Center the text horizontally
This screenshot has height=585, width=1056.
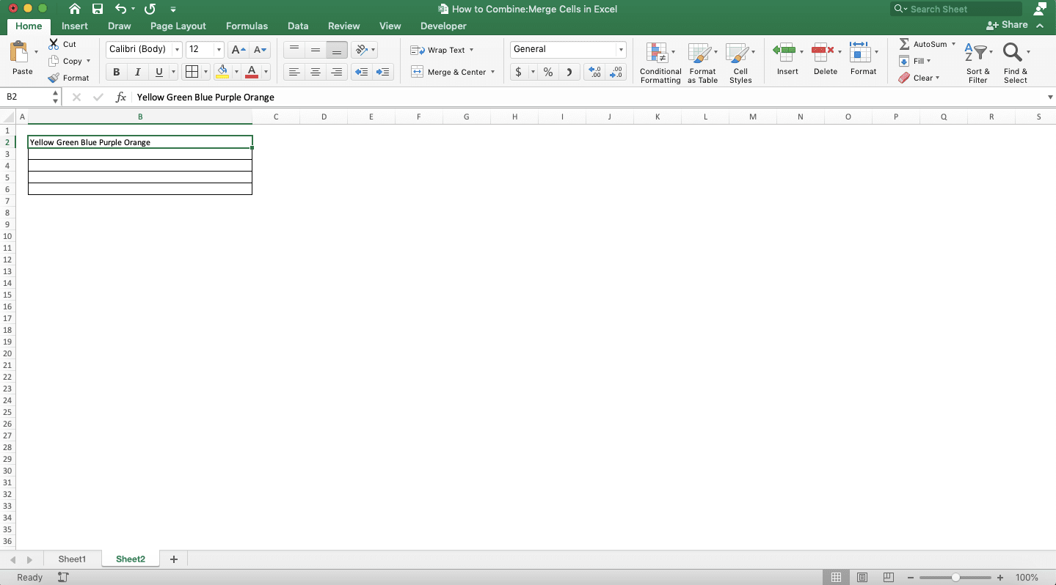point(316,72)
